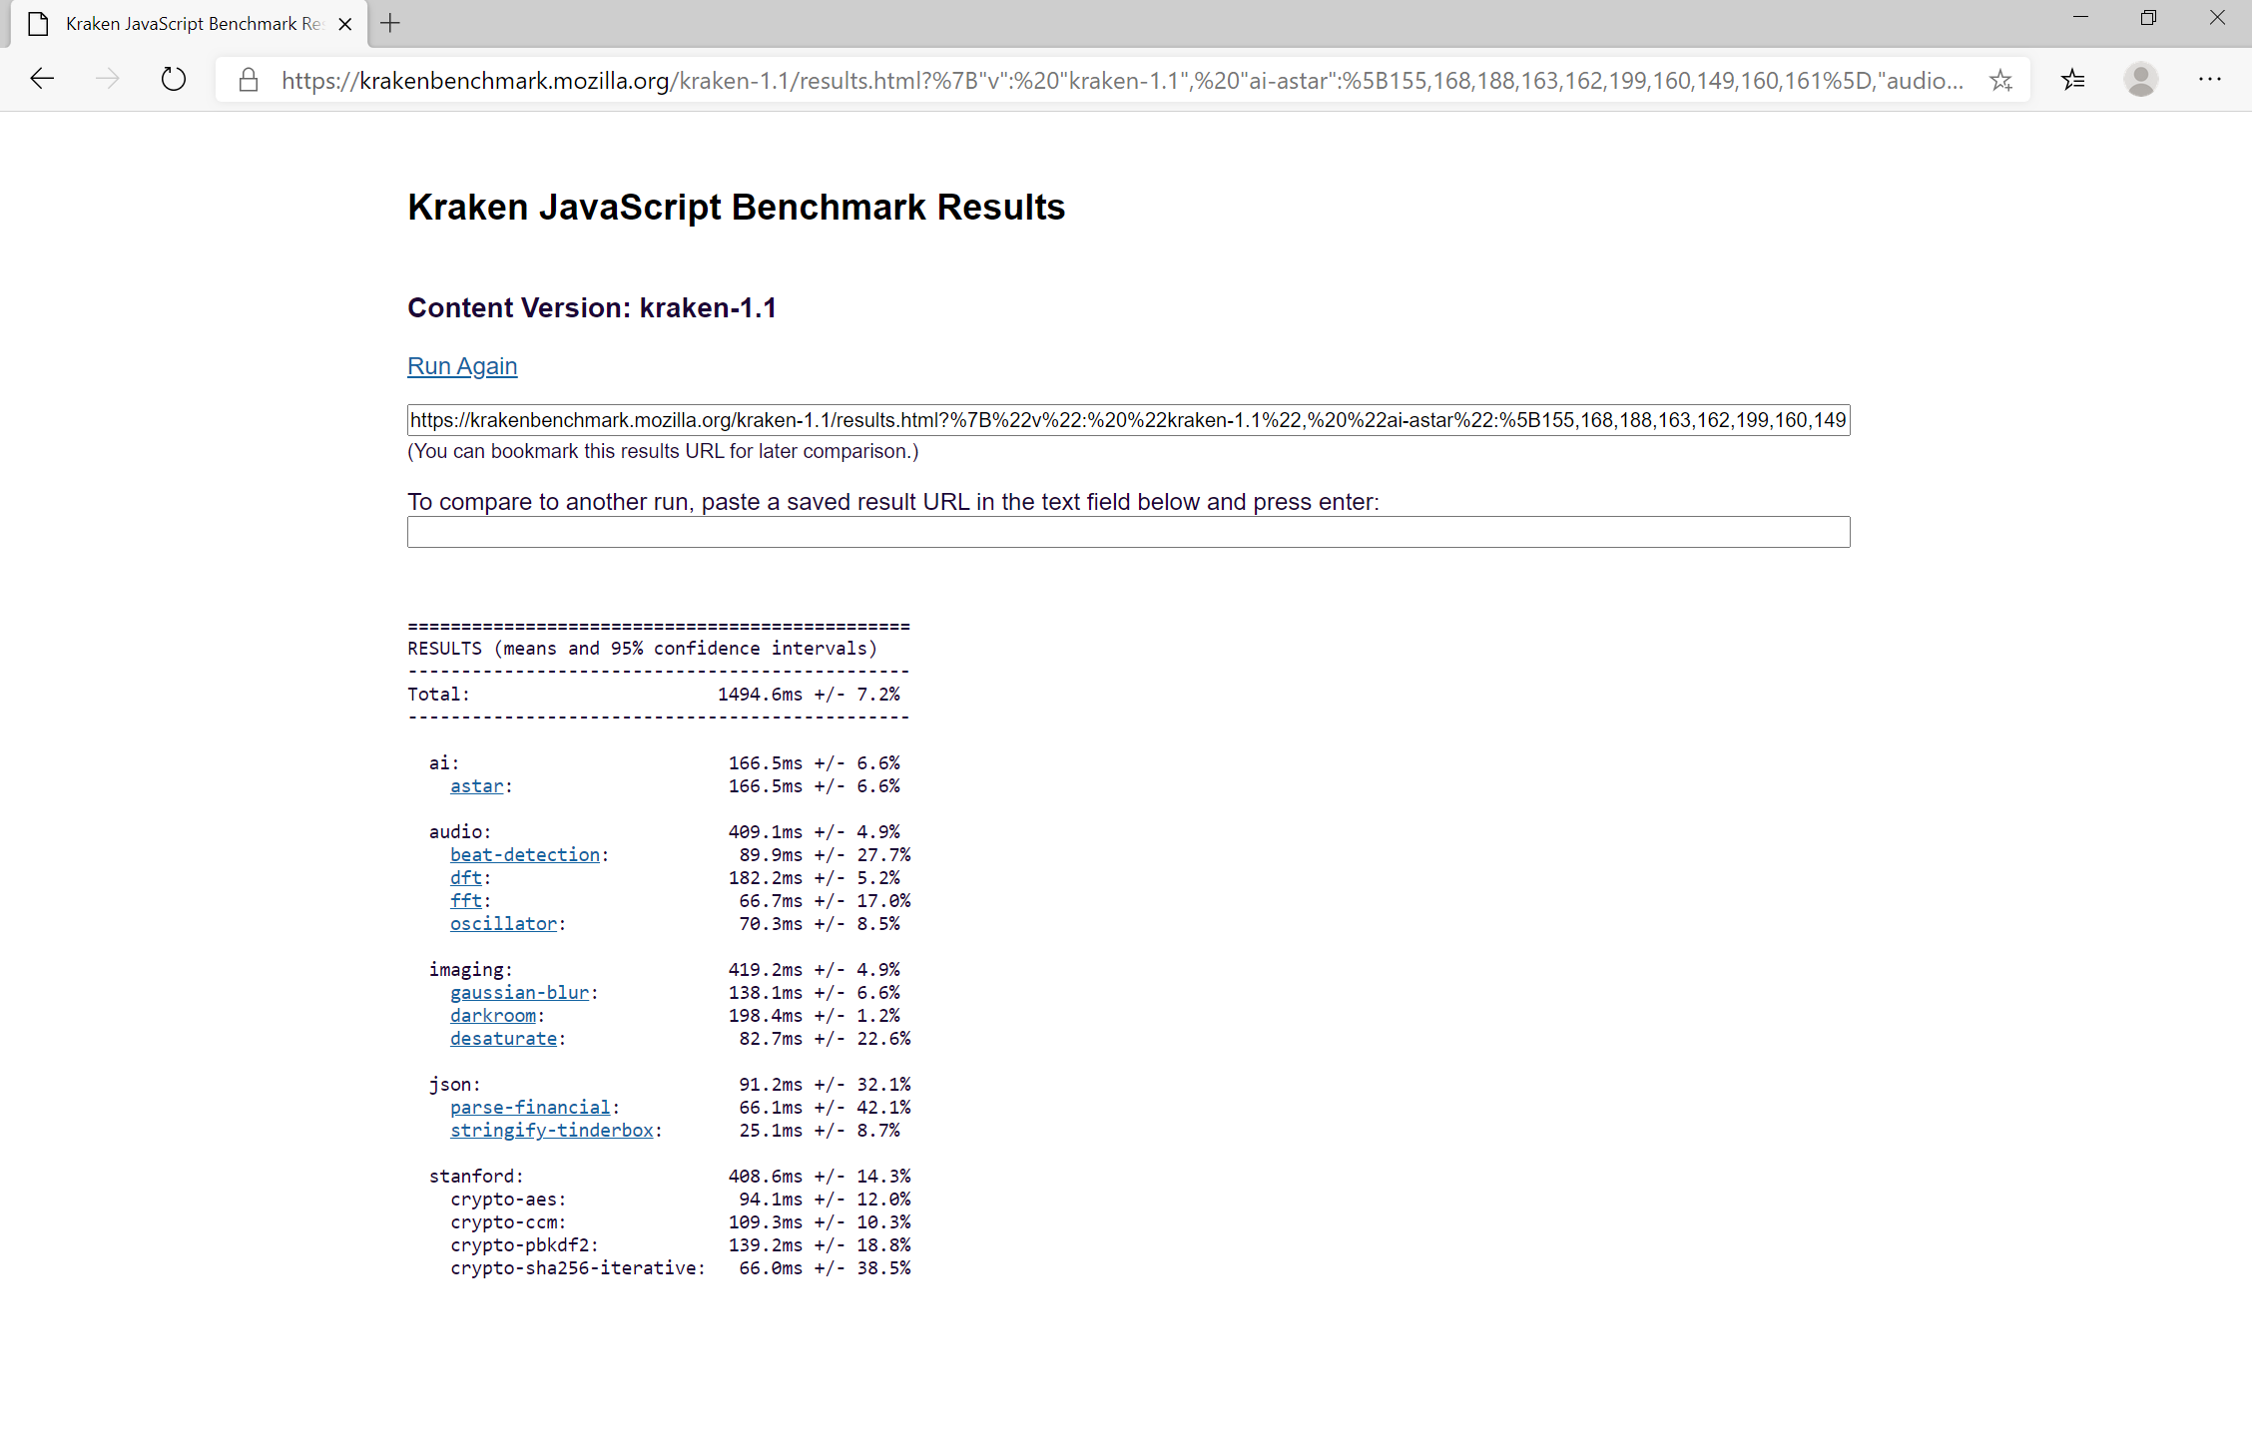
Task: Open a new browser tab
Action: pyautogui.click(x=390, y=23)
